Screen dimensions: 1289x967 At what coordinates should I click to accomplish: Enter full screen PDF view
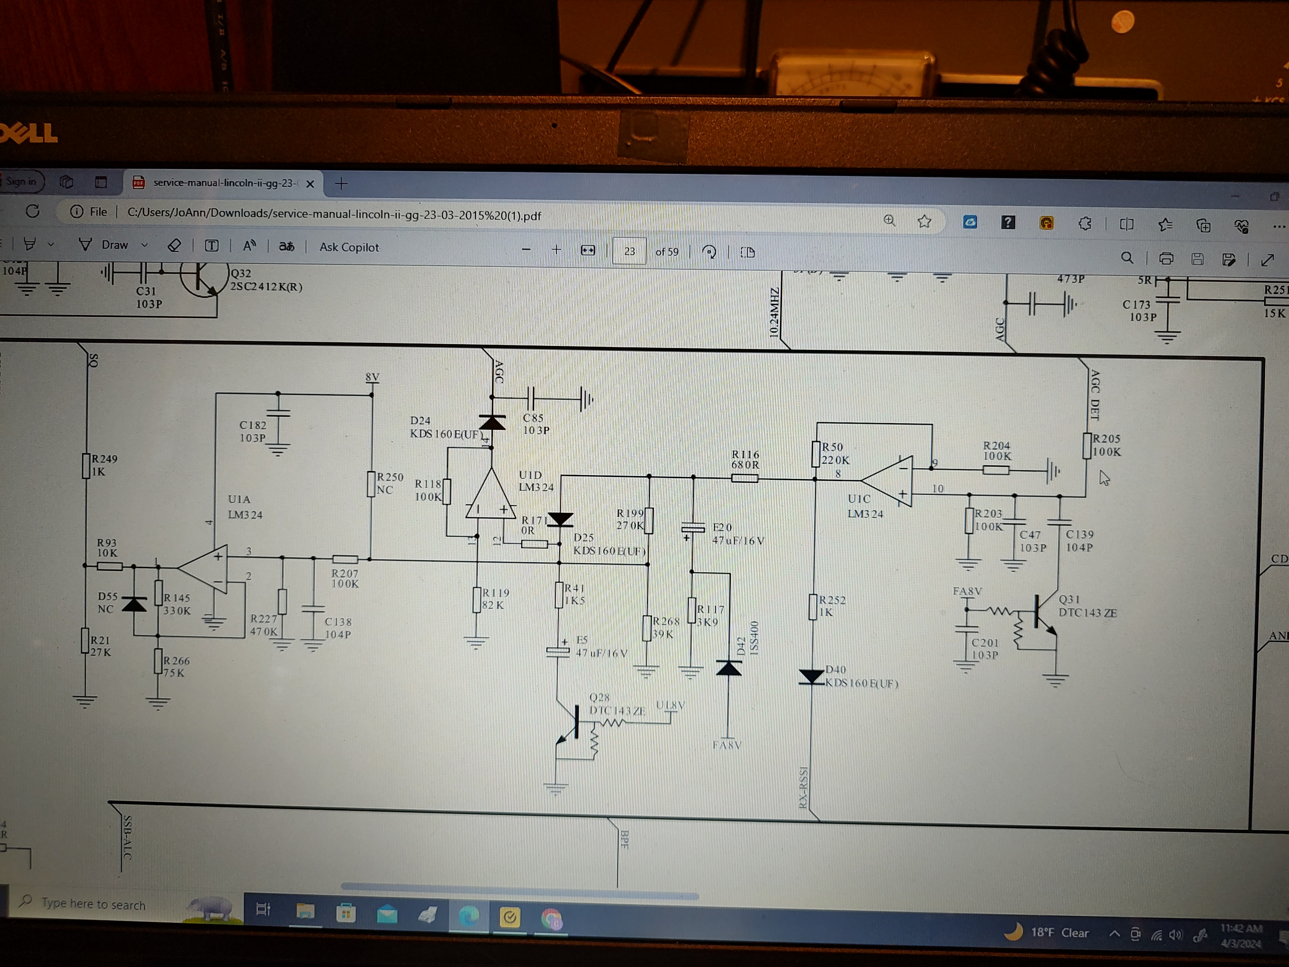click(x=1267, y=260)
